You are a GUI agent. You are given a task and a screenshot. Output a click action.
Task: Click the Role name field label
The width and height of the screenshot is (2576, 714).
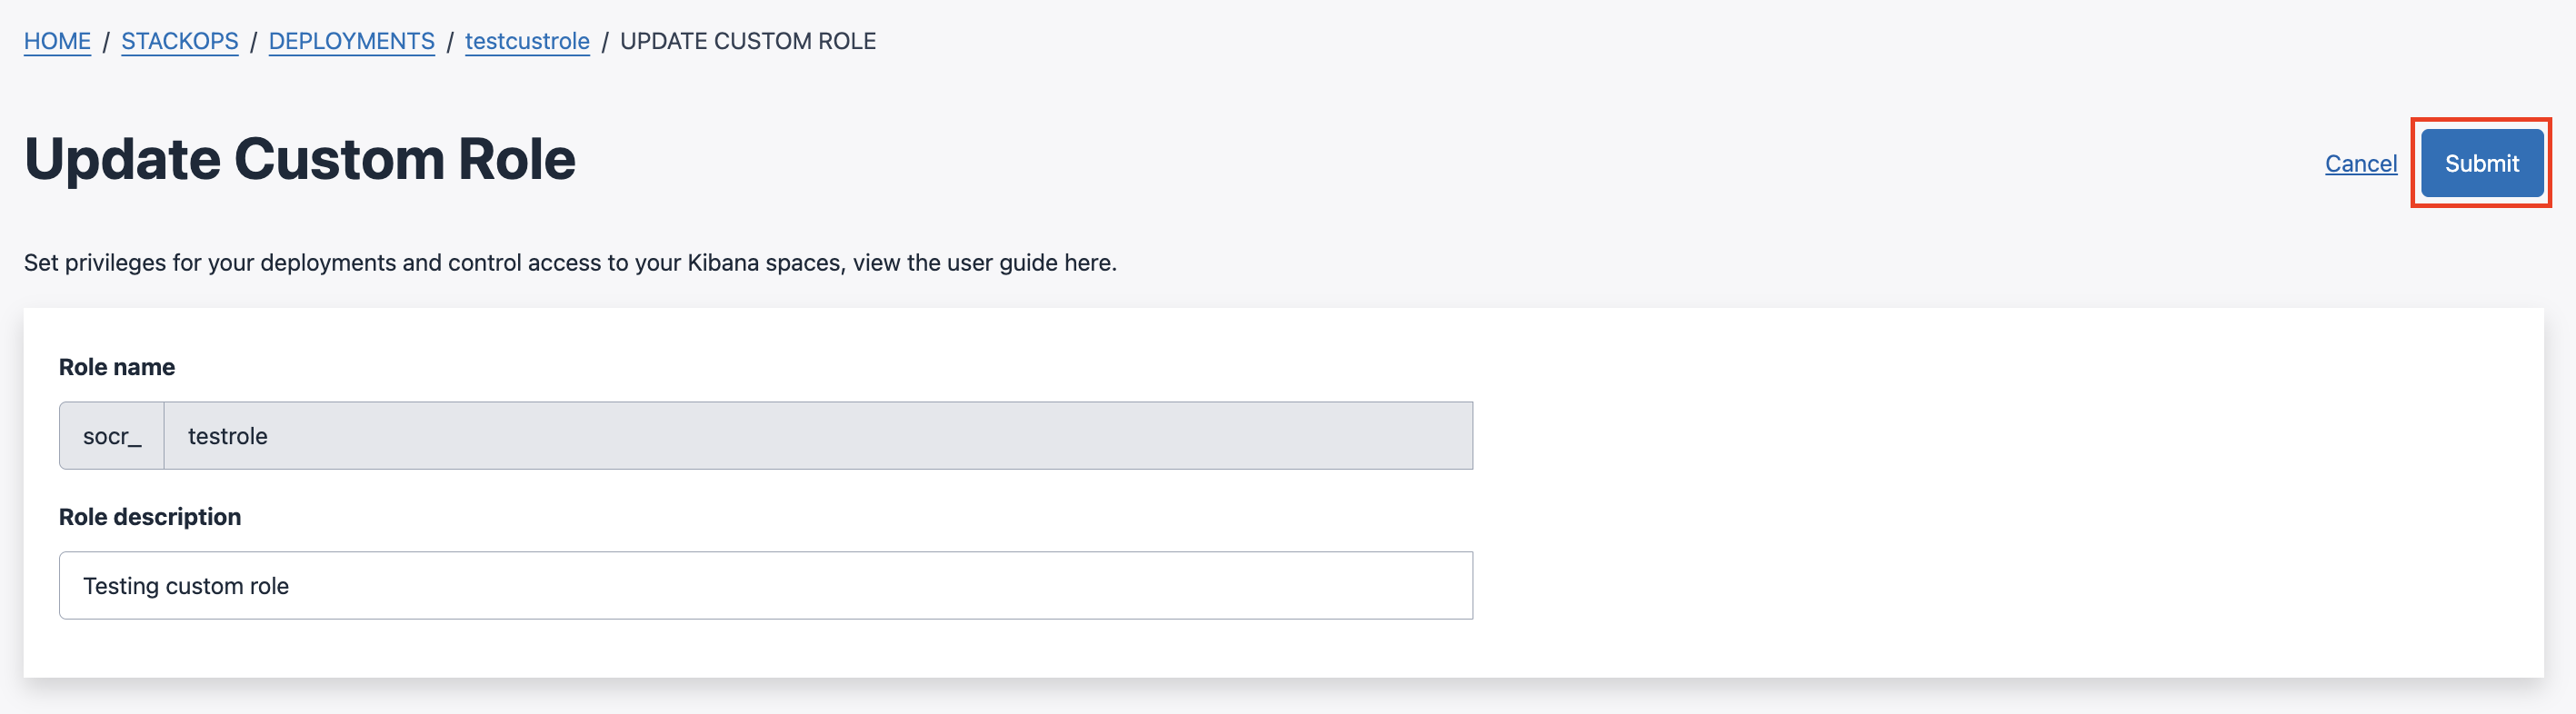[116, 366]
